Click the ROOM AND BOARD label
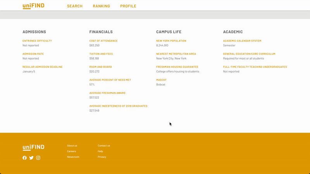310x174 pixels. [x=100, y=67]
